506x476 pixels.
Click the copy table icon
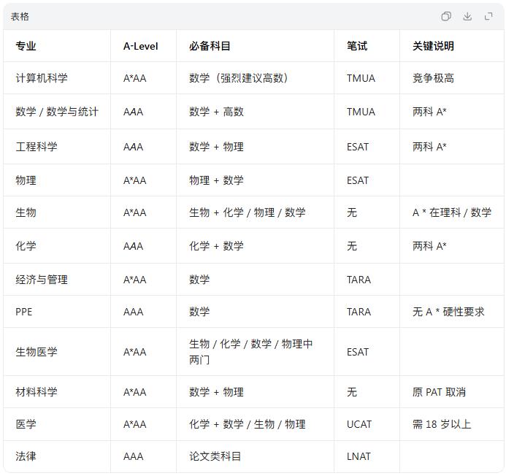click(x=446, y=16)
